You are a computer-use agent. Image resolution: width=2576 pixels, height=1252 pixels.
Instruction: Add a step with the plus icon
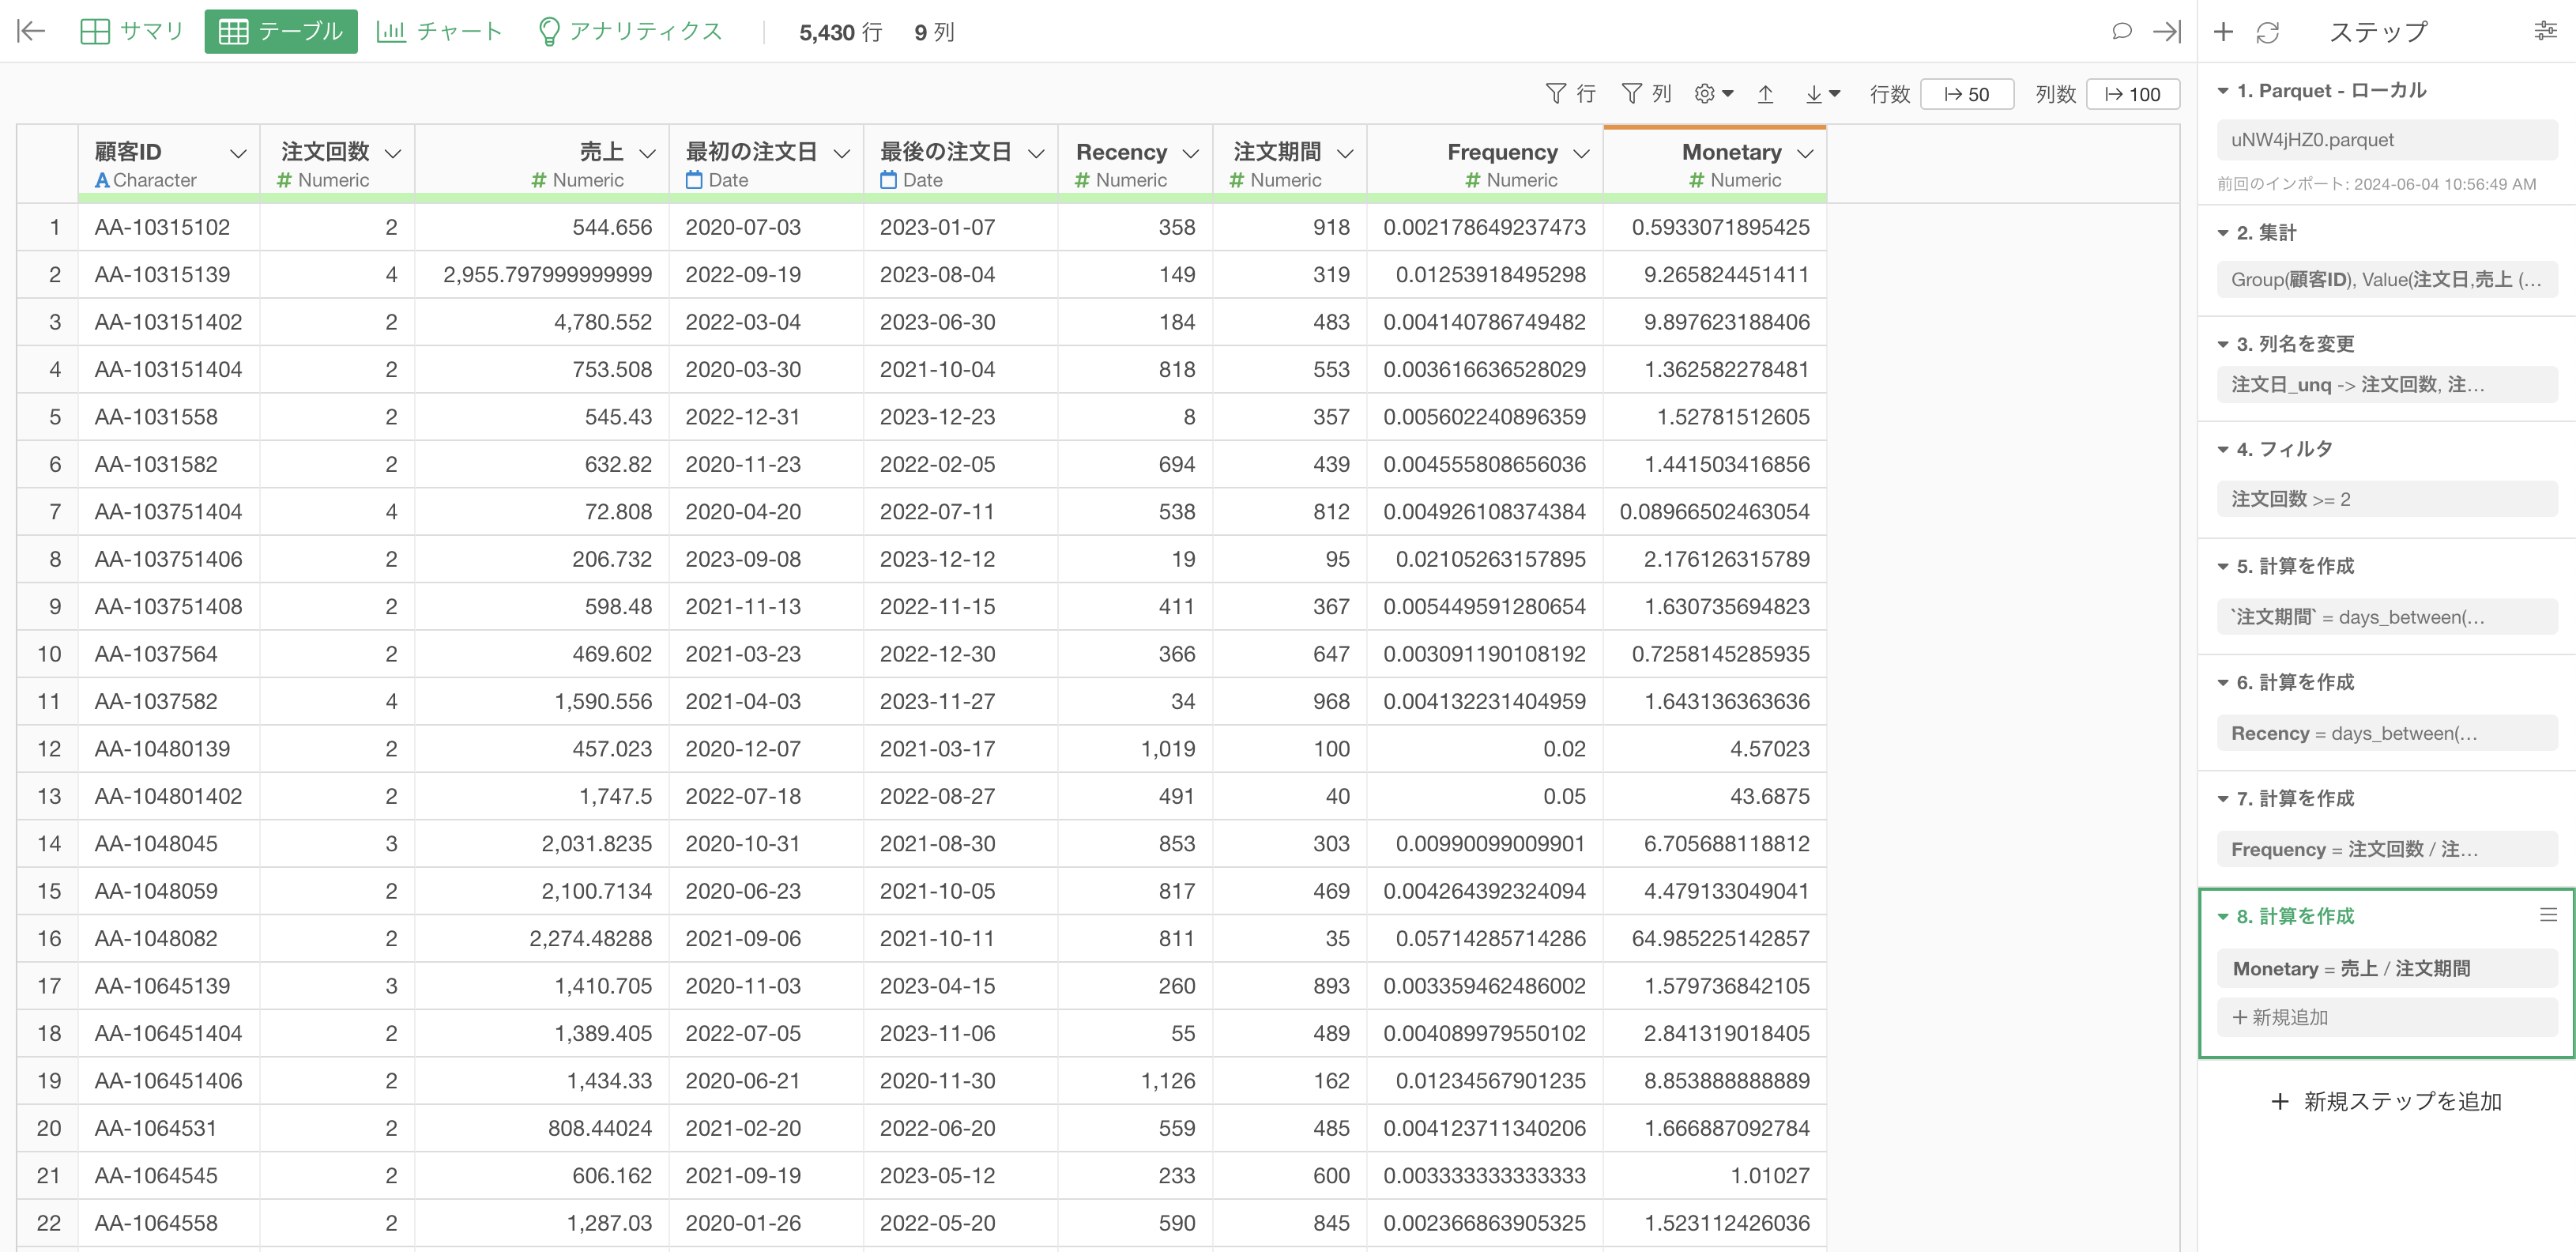pyautogui.click(x=2223, y=31)
